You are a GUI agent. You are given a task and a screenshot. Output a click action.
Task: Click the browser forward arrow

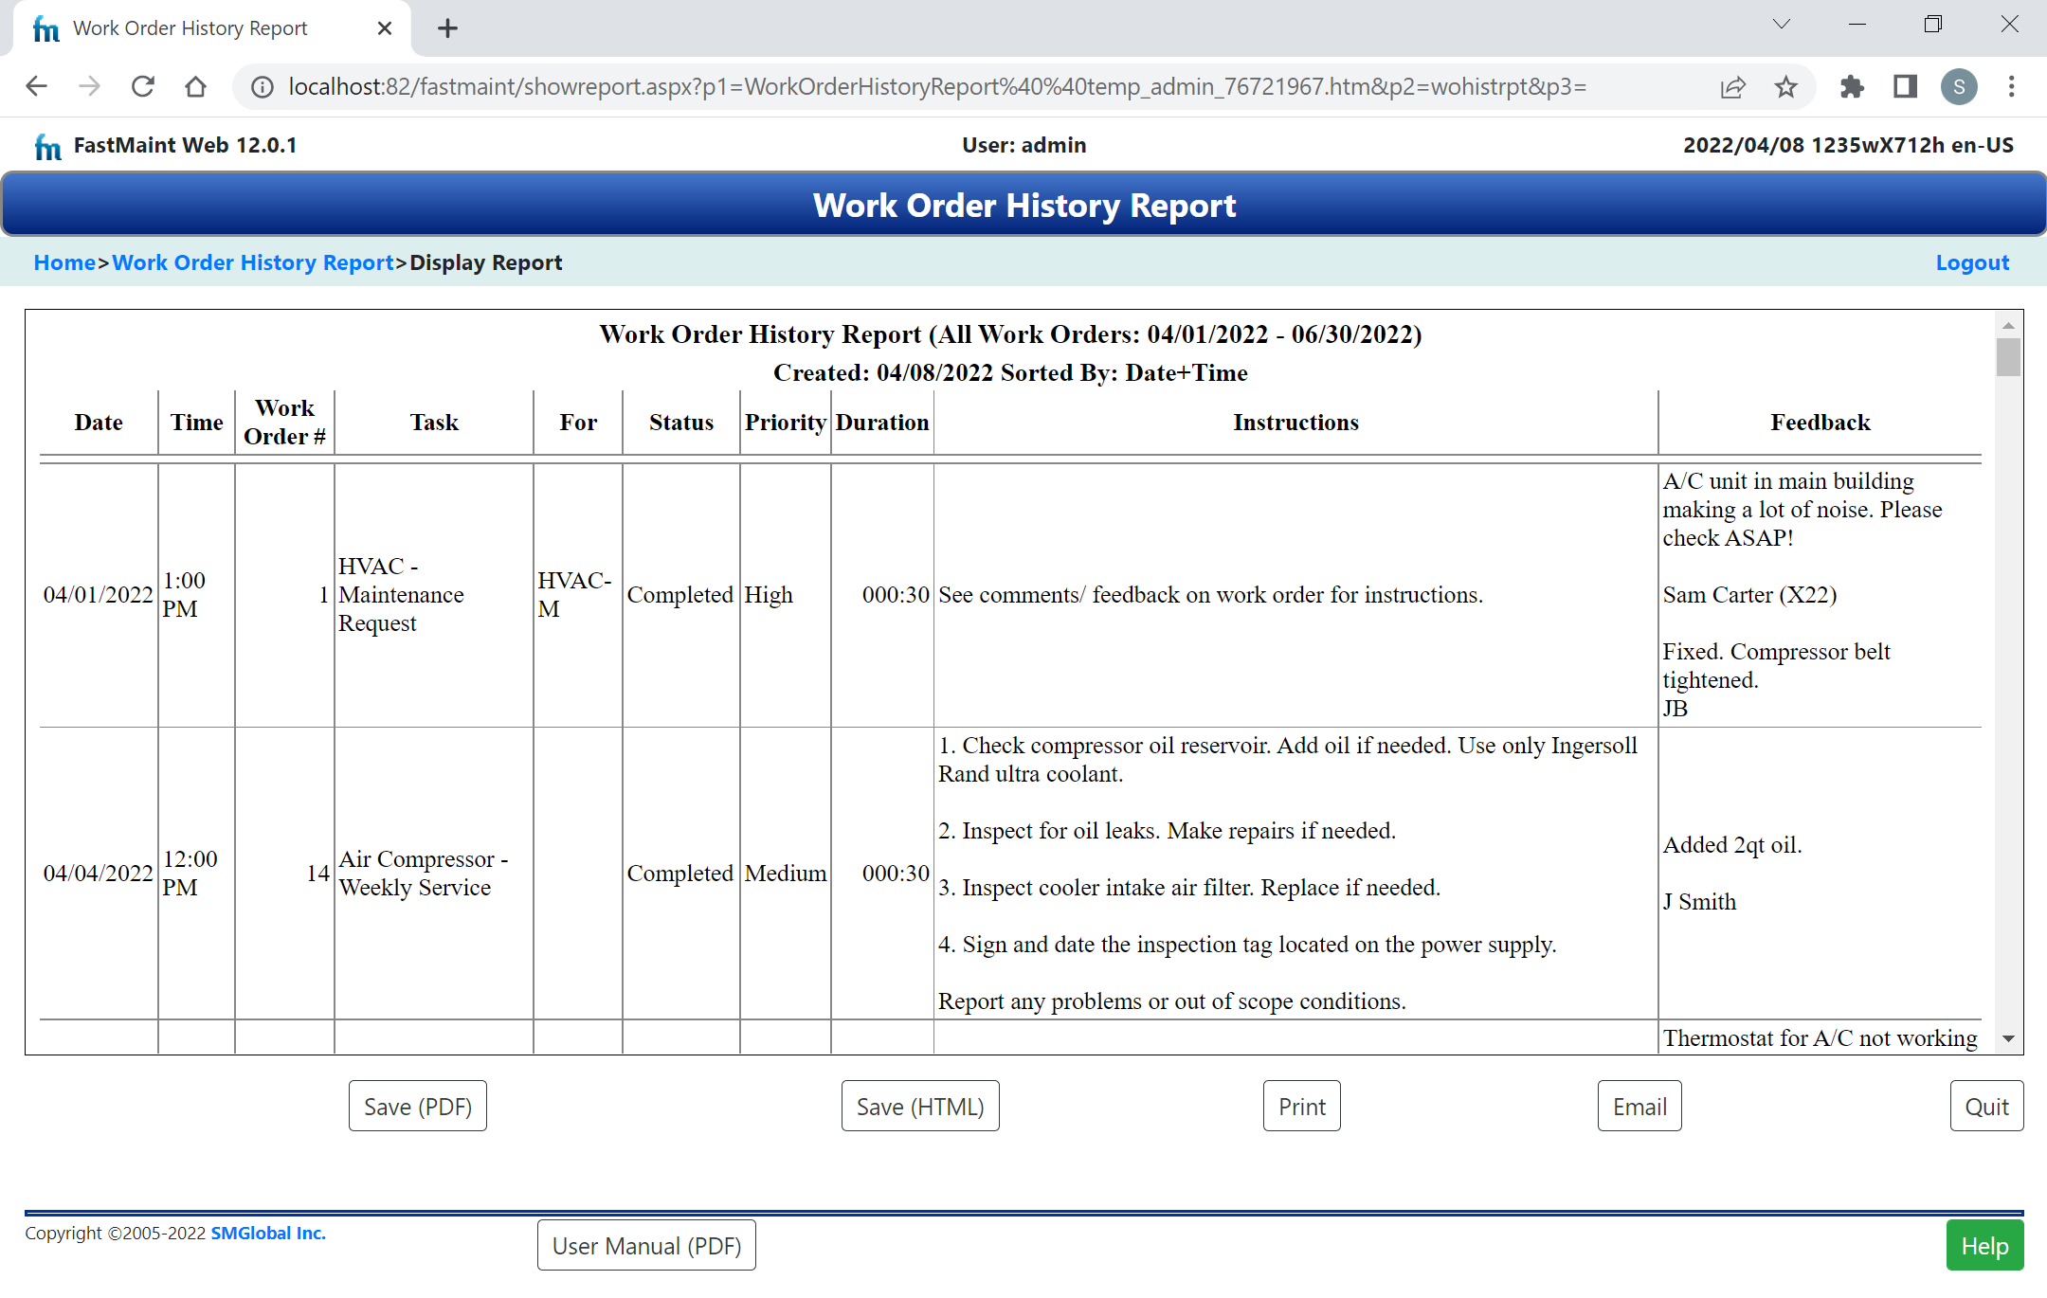pos(89,87)
